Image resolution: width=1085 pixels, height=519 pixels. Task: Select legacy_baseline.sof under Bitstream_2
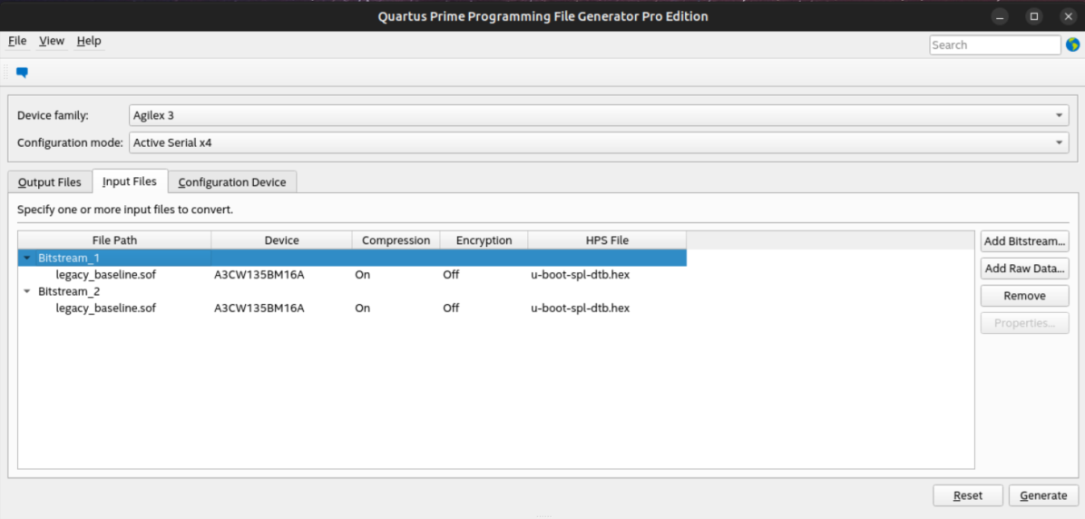pos(106,308)
